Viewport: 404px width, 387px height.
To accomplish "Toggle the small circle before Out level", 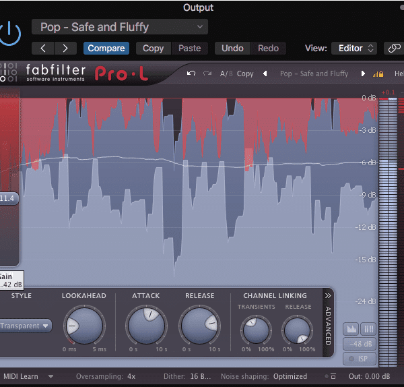I will point(327,376).
